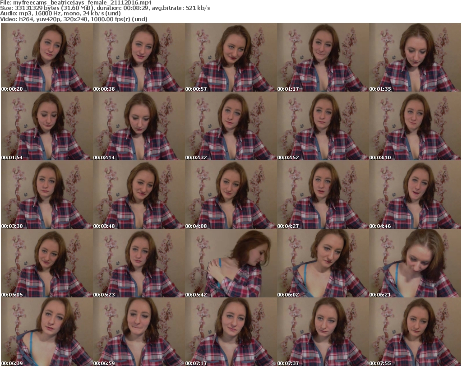The height and width of the screenshot is (366, 462).
Task: Click the 'File:' name line in header
Action: click(x=76, y=3)
